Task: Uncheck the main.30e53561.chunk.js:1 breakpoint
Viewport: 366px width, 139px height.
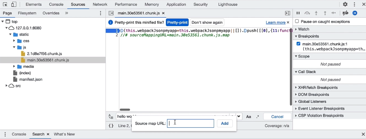Action: 298,44
